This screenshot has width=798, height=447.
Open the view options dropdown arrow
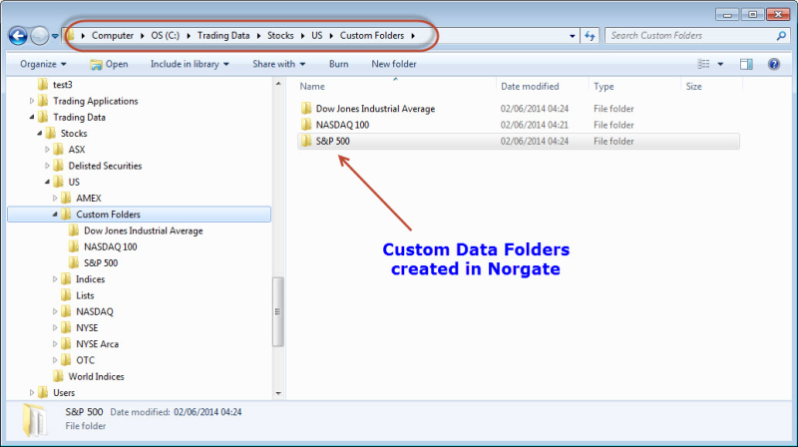[720, 64]
